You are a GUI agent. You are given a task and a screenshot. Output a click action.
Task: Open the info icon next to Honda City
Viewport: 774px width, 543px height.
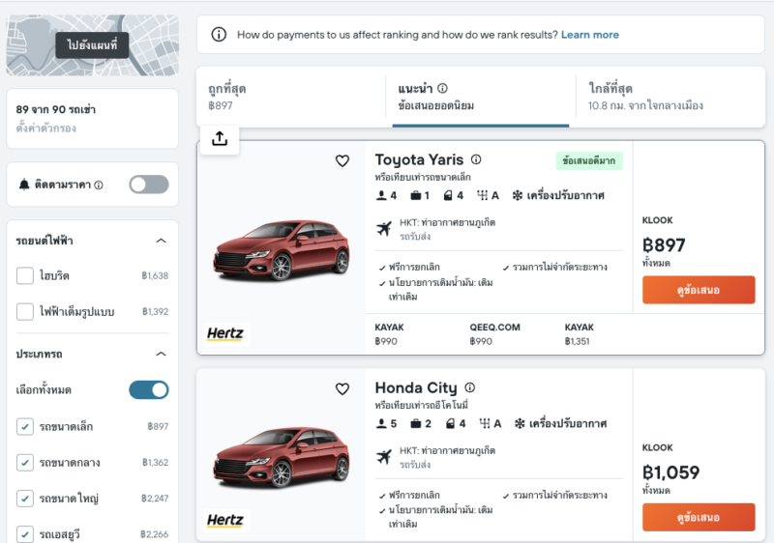click(x=470, y=387)
